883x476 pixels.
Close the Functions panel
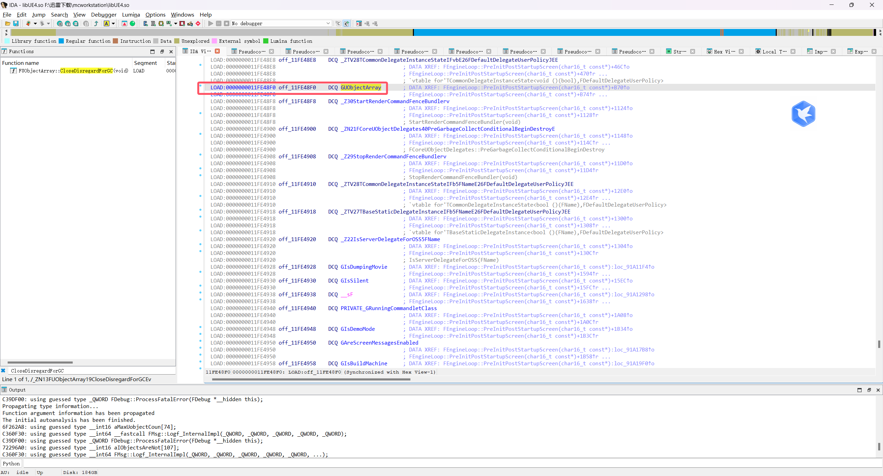click(x=171, y=51)
